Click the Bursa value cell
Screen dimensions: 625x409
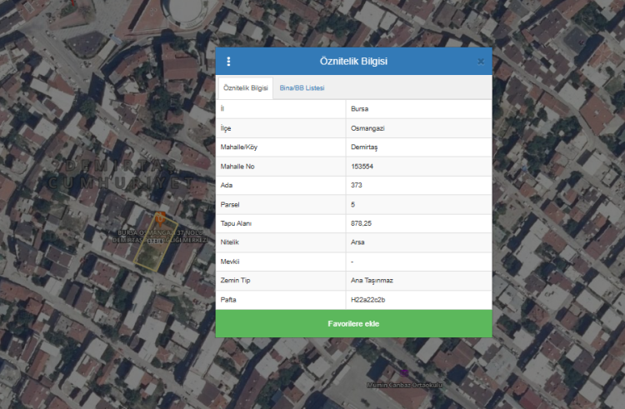click(x=360, y=108)
